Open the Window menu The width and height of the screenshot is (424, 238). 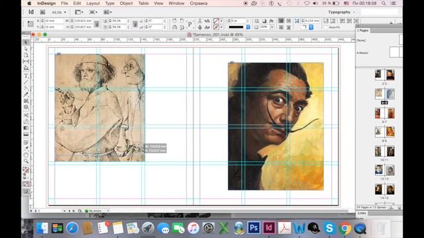pos(176,3)
